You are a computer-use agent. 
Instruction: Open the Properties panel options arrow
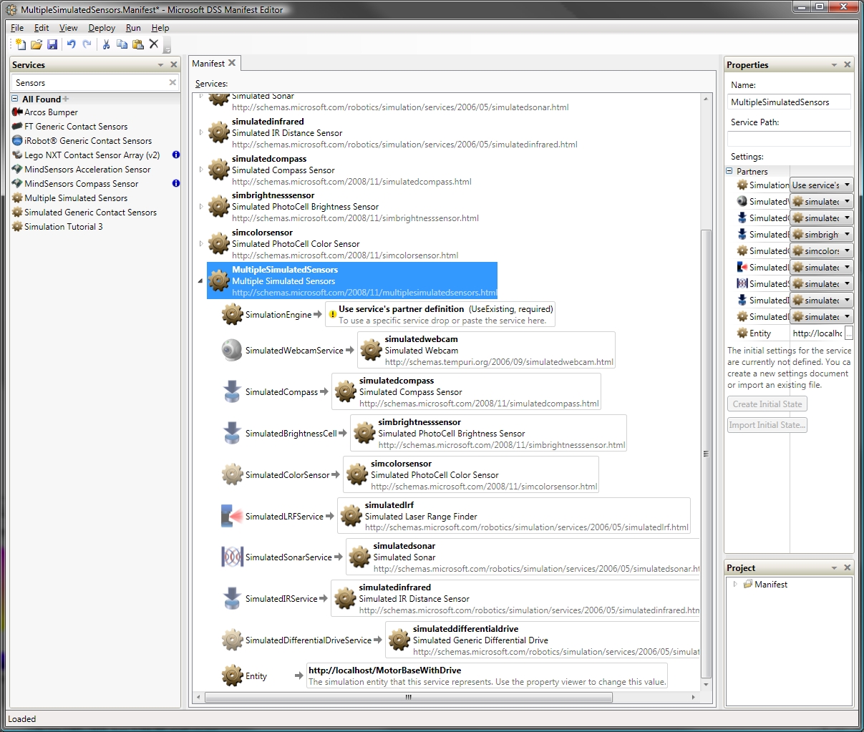(834, 64)
